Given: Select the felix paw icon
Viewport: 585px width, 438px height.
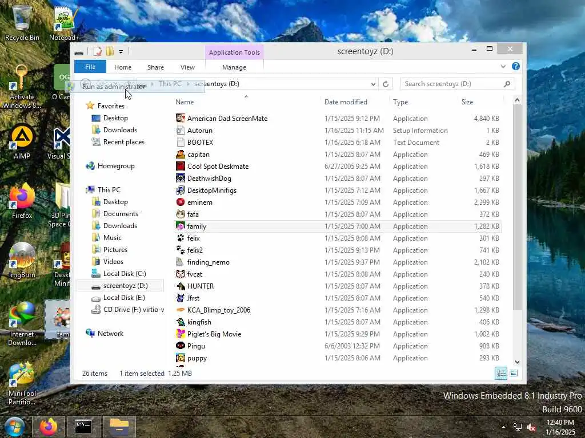Looking at the screenshot, I should click(180, 238).
